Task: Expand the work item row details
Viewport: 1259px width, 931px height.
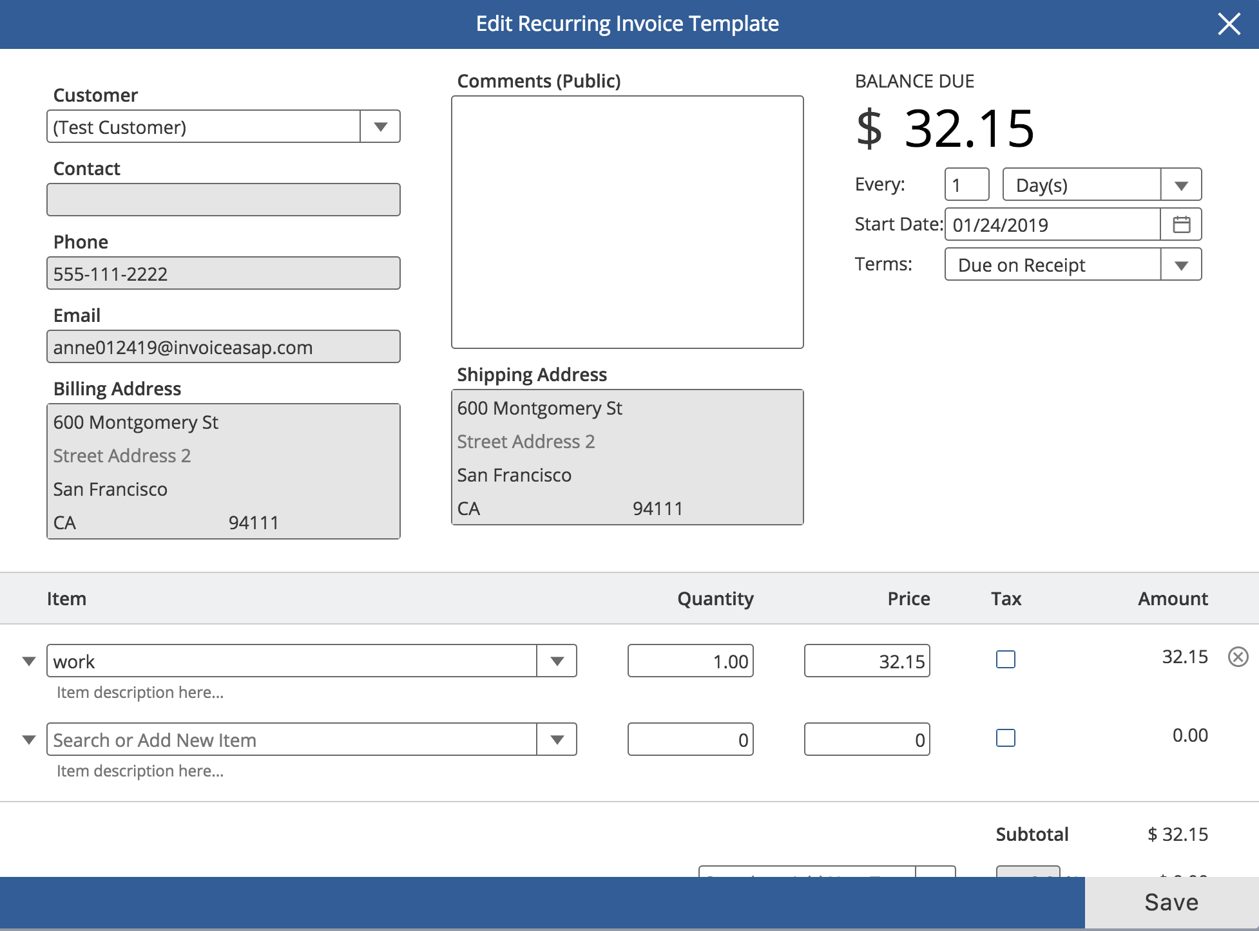Action: click(29, 661)
